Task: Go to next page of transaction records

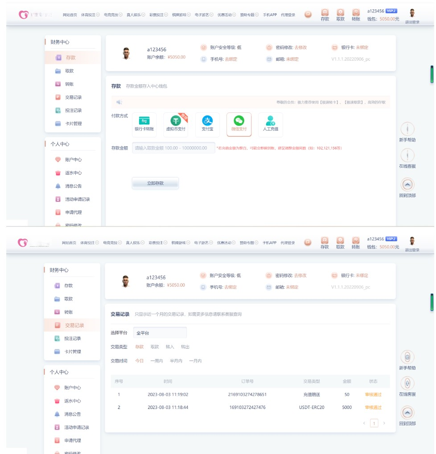Action: [x=384, y=423]
